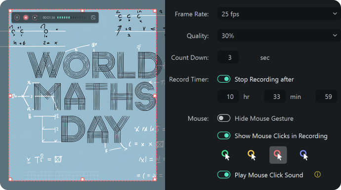Click the audio level meter in the toolbar
Viewport: 341px width, 190px height.
coord(71,17)
